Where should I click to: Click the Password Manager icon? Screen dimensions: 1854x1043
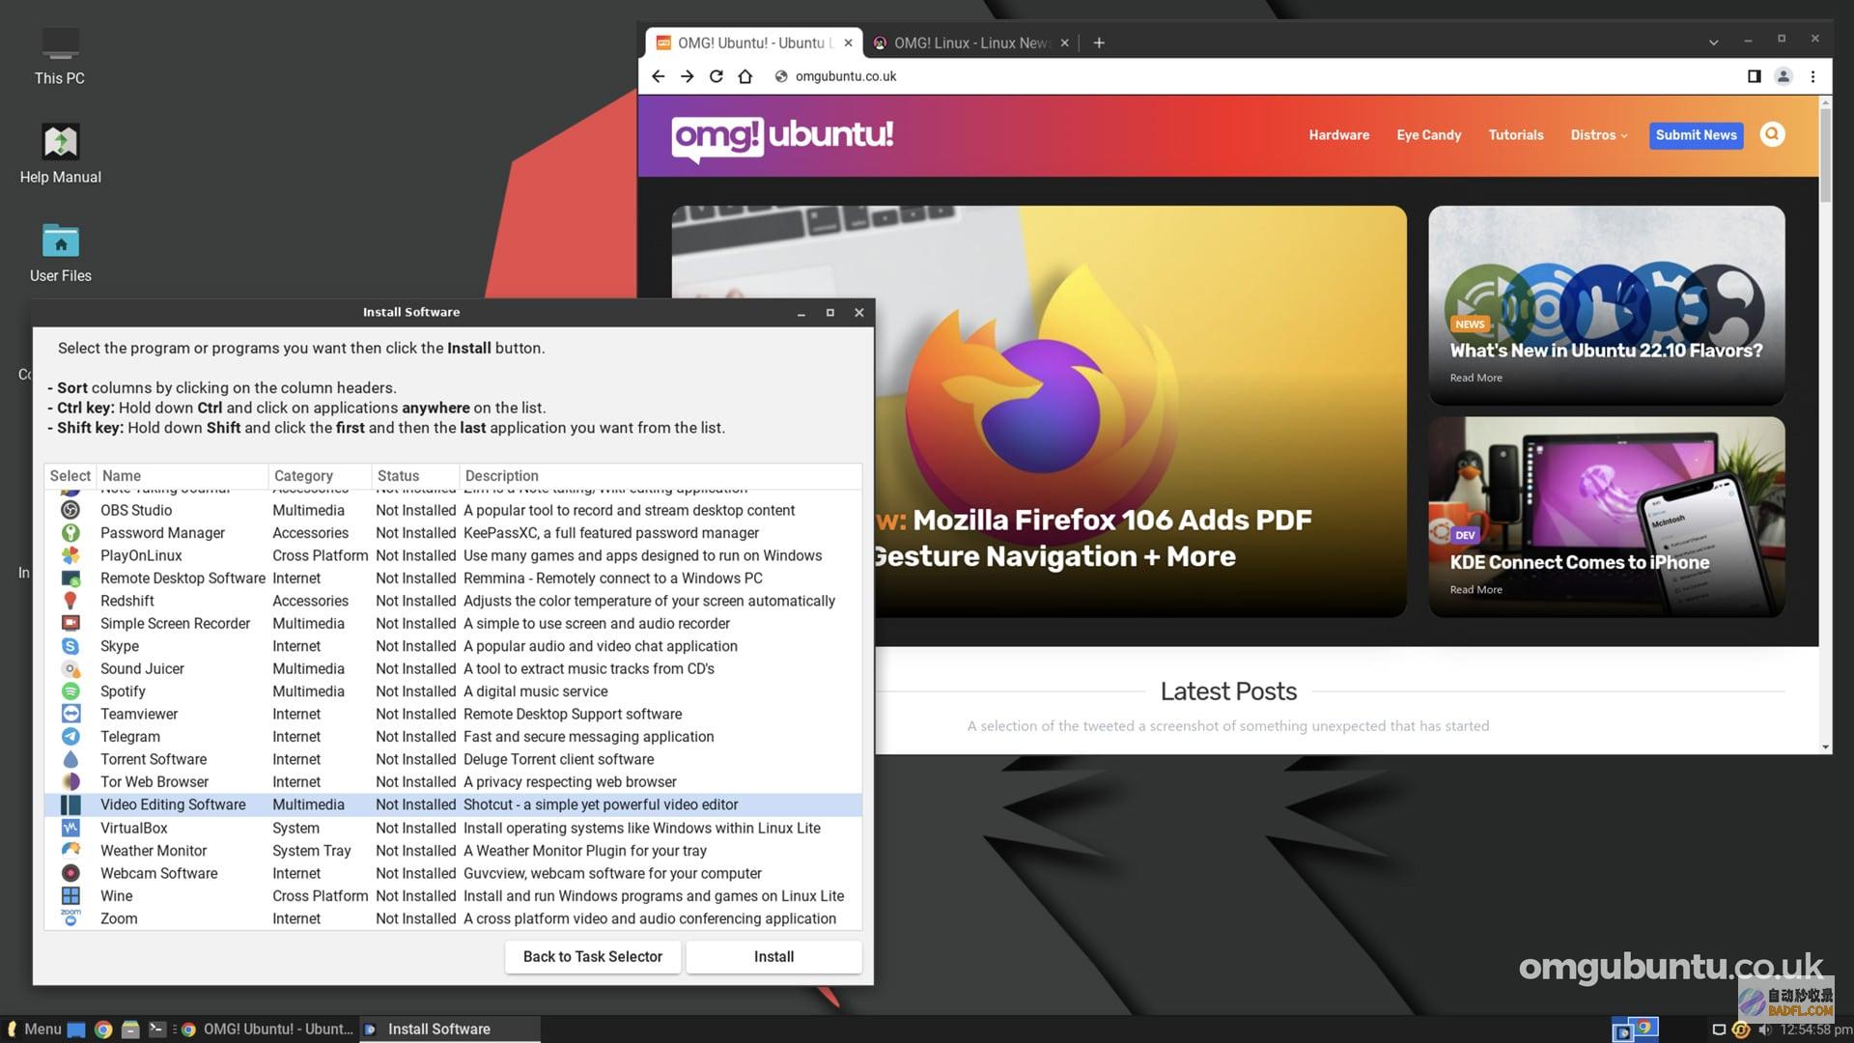(70, 532)
